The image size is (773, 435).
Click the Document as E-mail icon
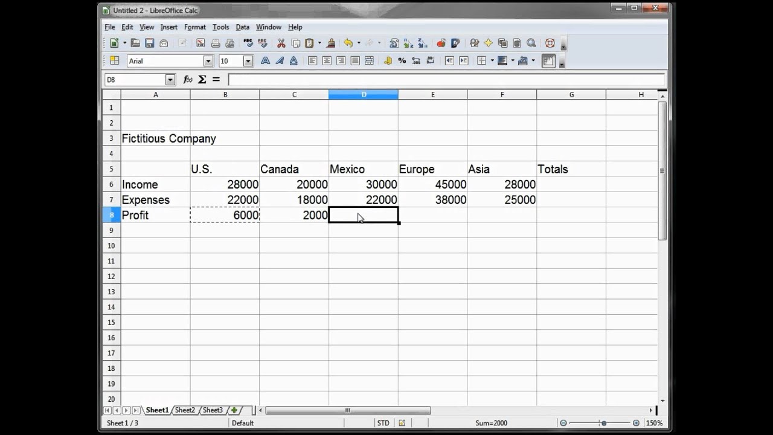(164, 43)
